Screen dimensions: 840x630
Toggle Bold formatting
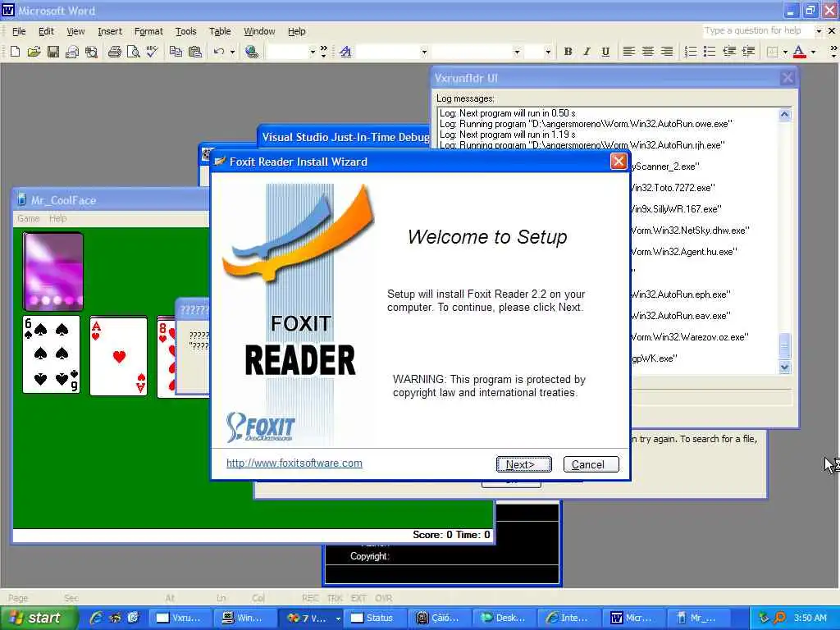[568, 52]
